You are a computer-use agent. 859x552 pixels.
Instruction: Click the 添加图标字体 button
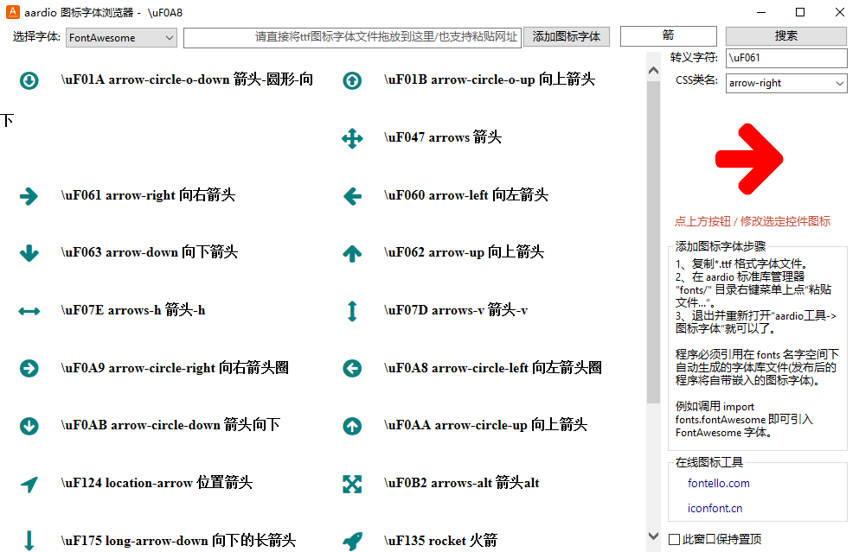pyautogui.click(x=567, y=36)
